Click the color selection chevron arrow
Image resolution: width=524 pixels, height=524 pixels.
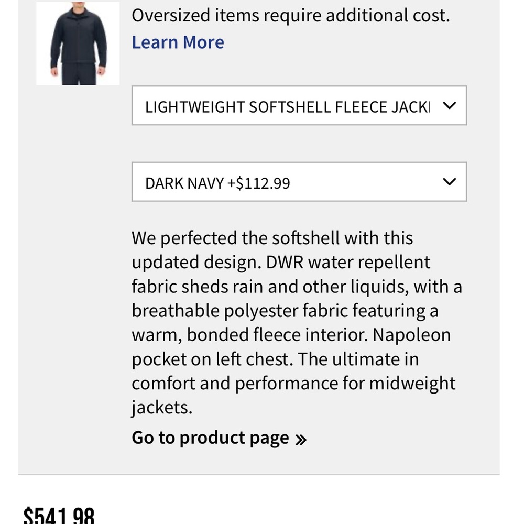pos(449,182)
